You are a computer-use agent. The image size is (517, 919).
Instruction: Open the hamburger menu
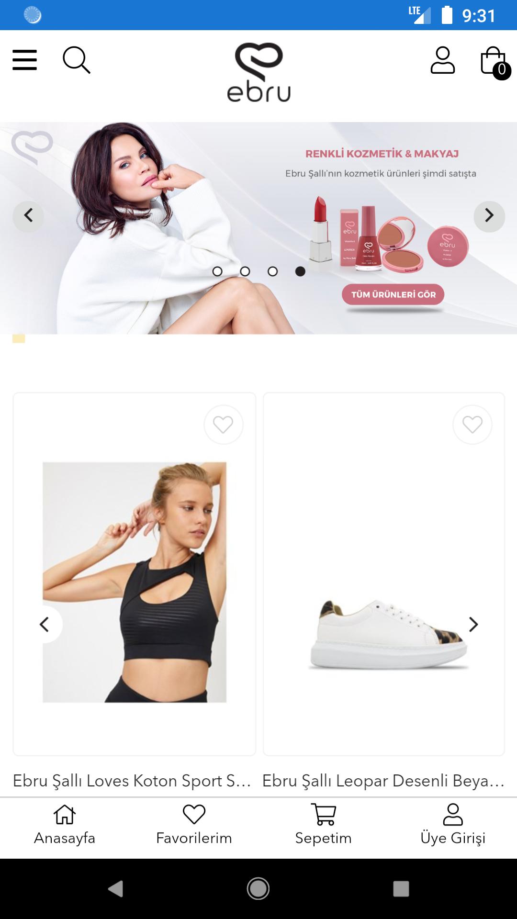(24, 60)
